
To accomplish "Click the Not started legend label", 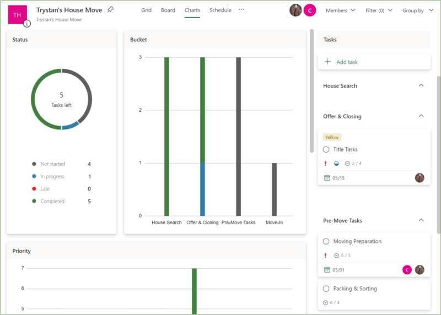I will (52, 164).
